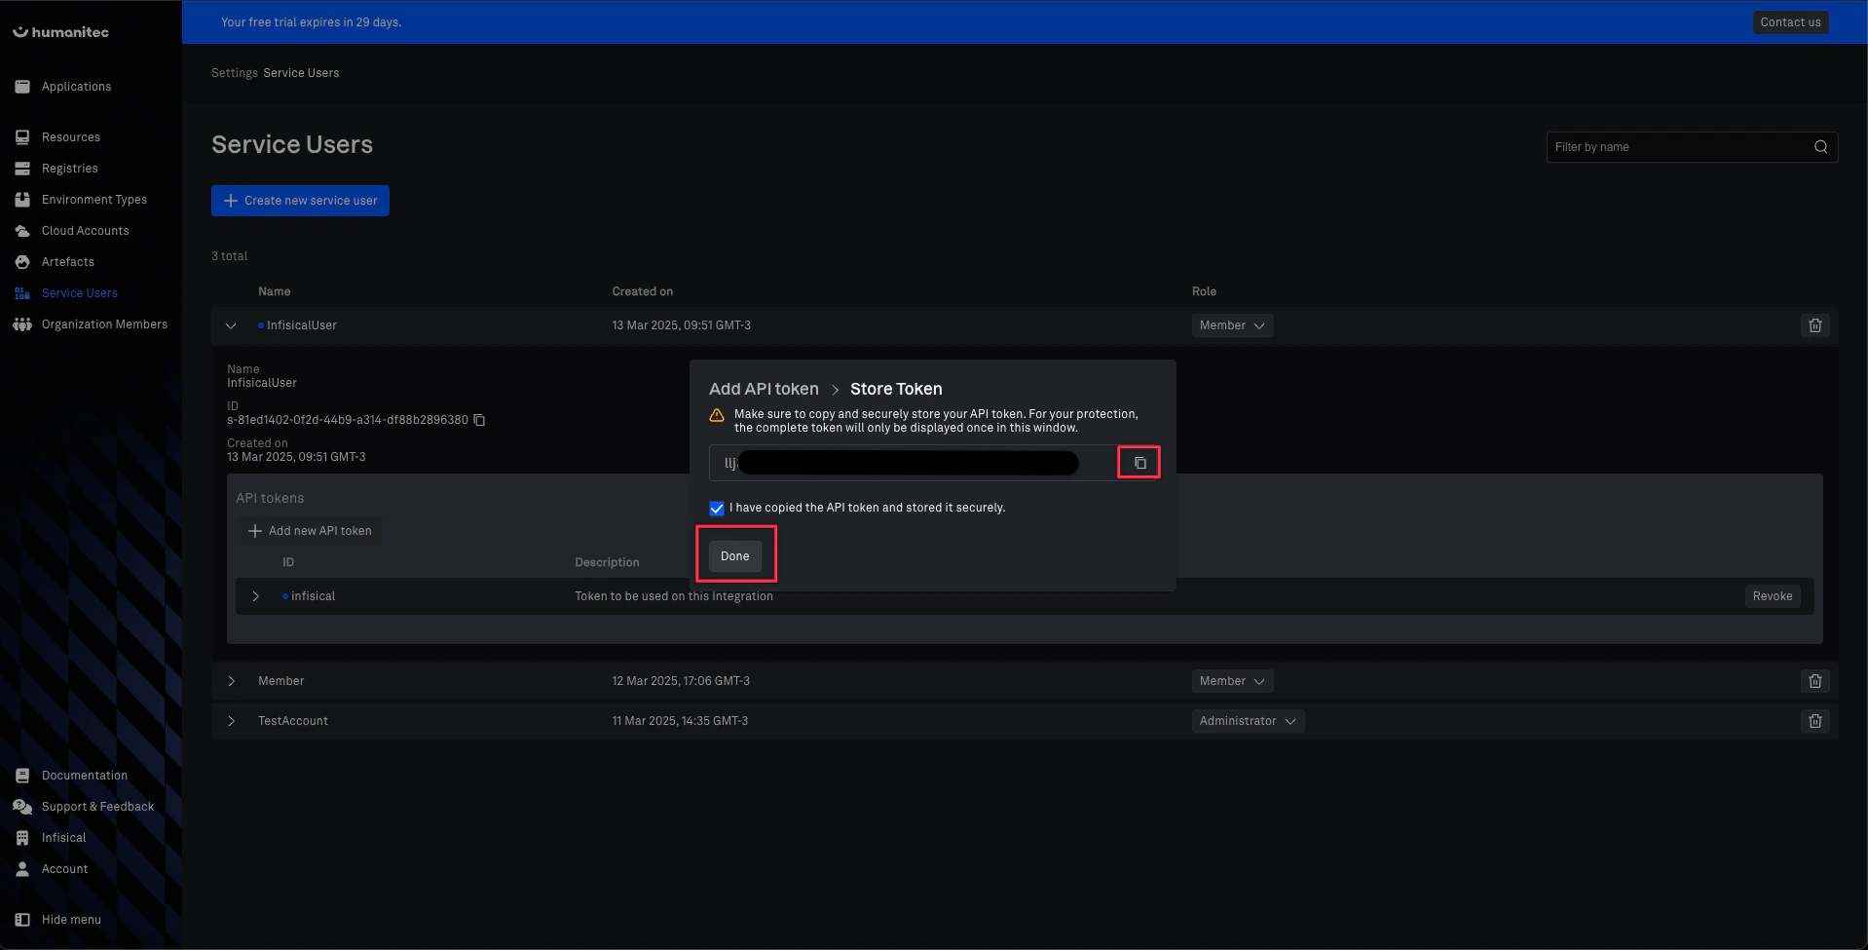Click the Infisical organization icon
This screenshot has height=950, width=1868.
tap(22, 838)
